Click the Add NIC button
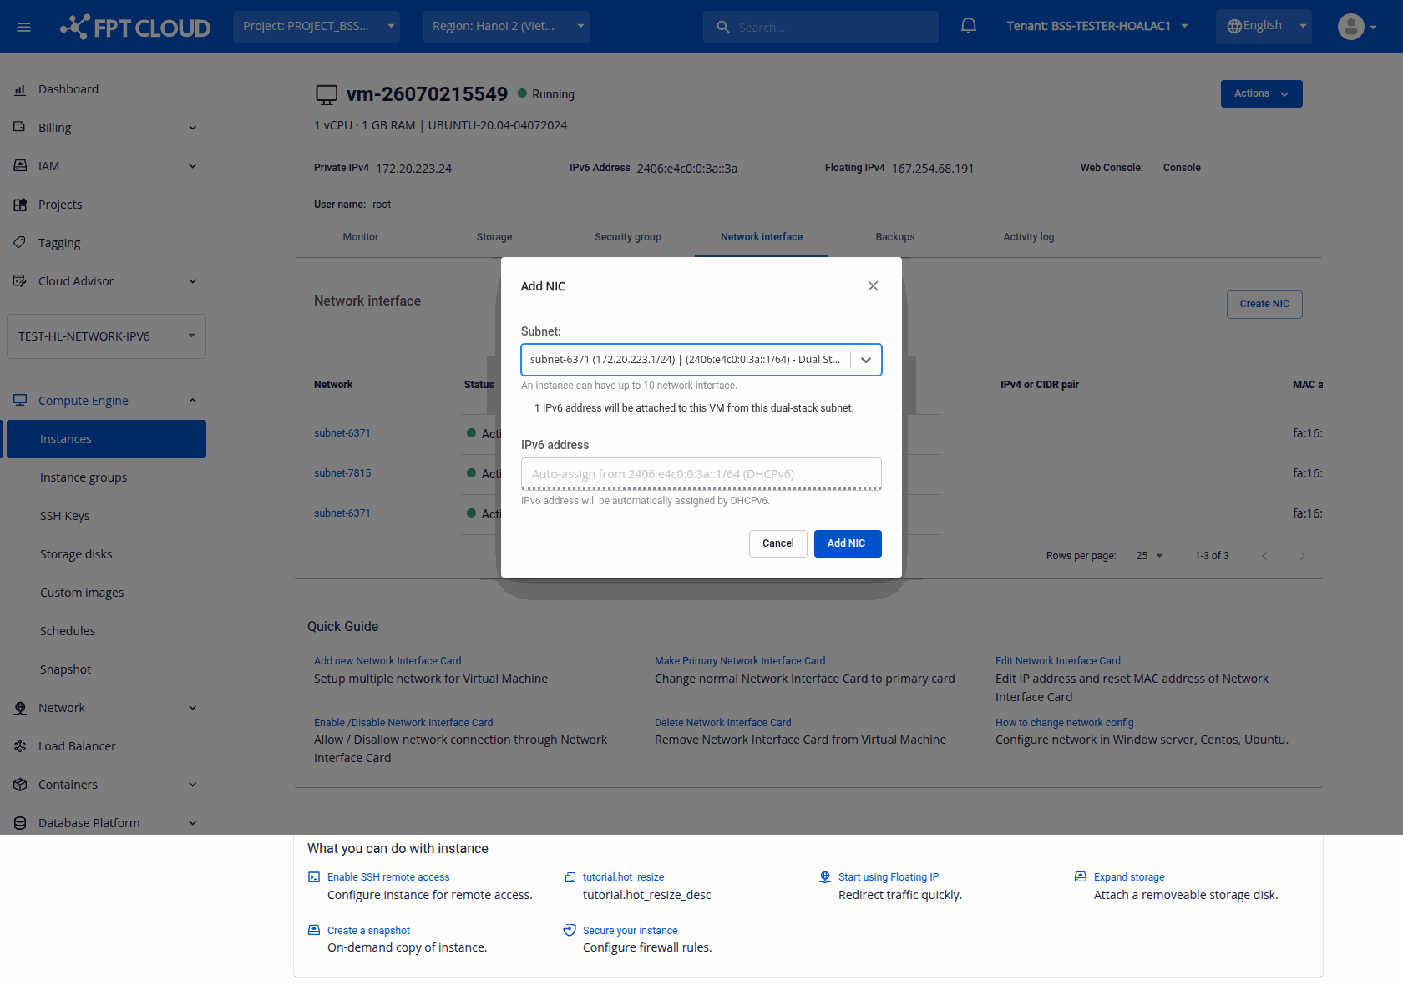Screen dimensions: 1403x990 point(848,543)
